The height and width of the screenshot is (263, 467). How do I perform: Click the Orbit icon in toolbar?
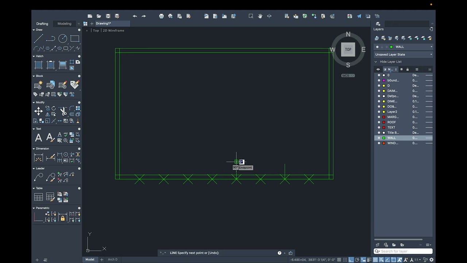tap(269, 16)
